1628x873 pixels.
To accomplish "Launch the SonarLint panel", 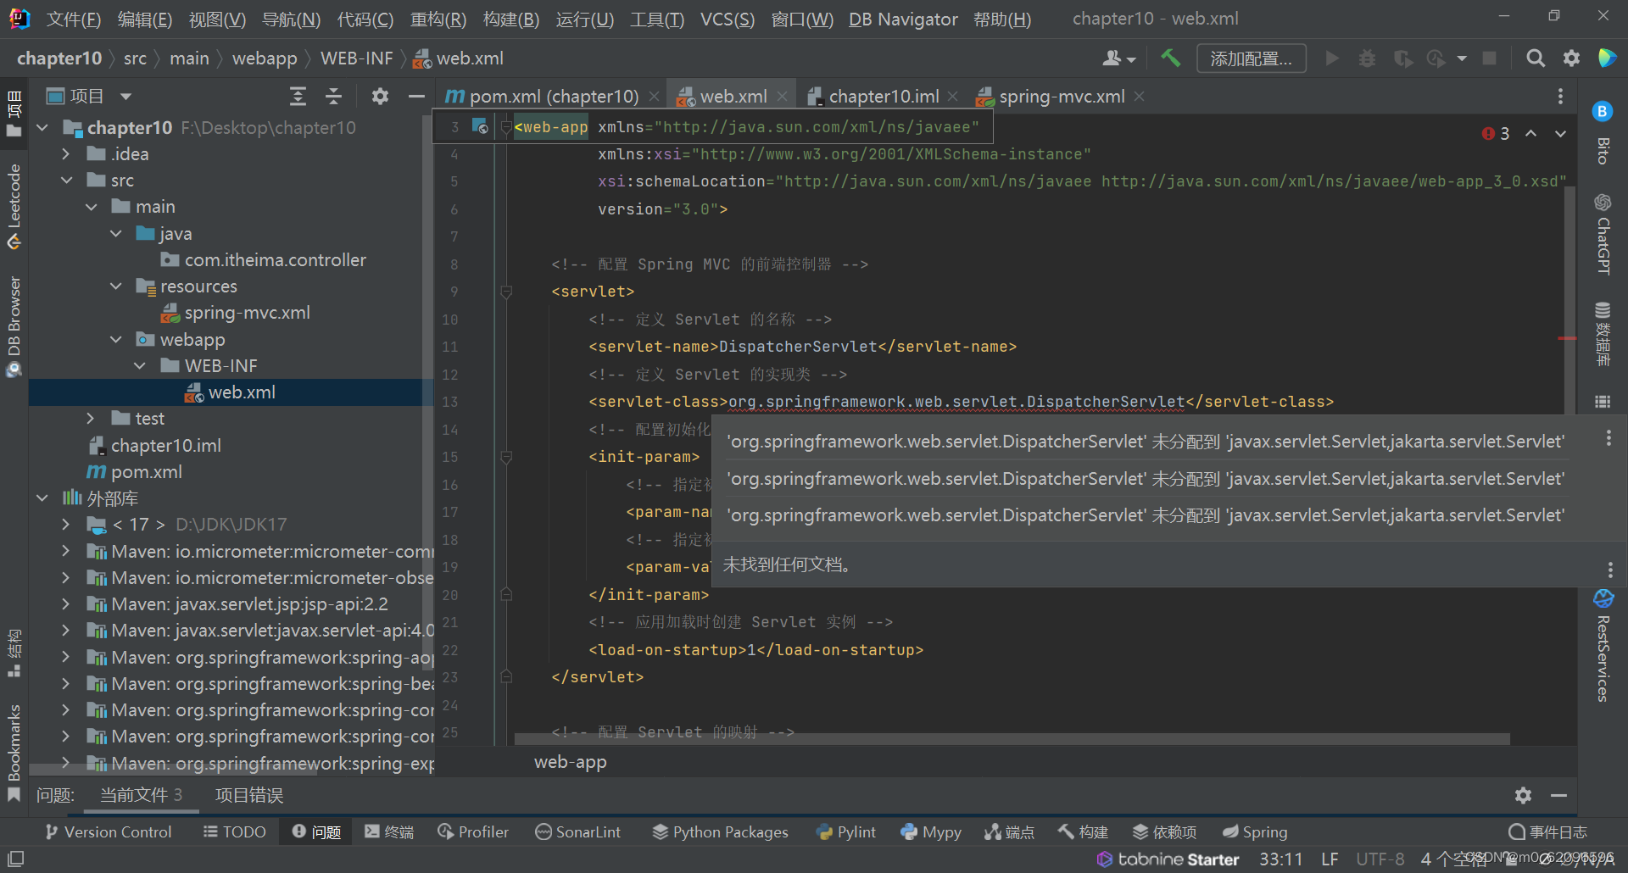I will click(578, 831).
